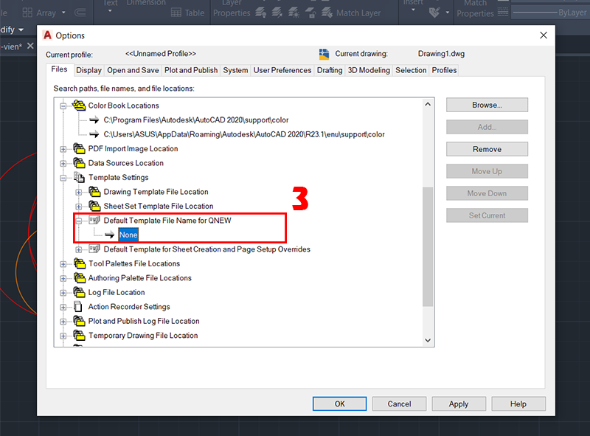Click the Log File Location folder icon
Viewport: 590px width, 436px height.
(79, 292)
